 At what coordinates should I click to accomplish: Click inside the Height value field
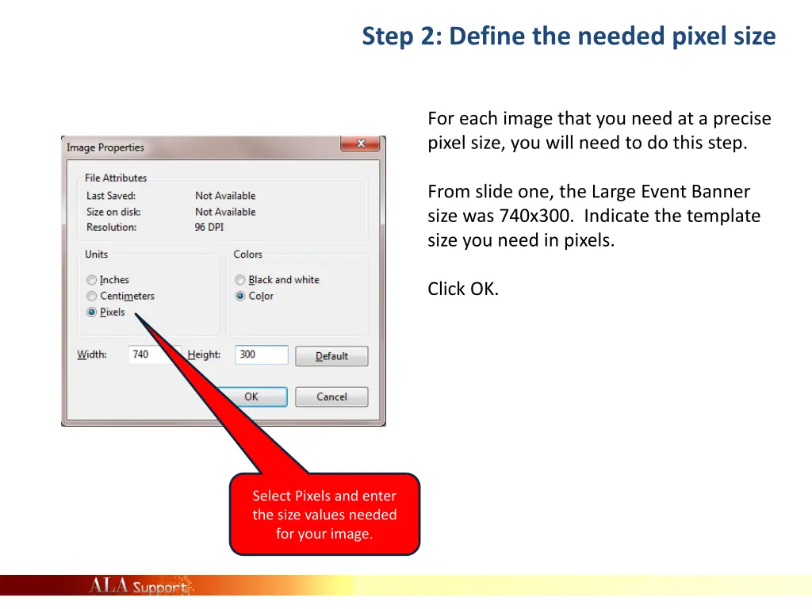click(x=260, y=354)
